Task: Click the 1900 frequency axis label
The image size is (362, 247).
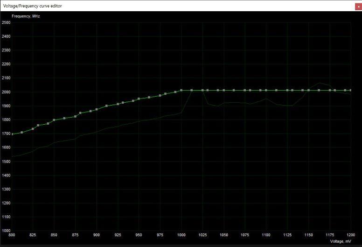Action: [6, 106]
